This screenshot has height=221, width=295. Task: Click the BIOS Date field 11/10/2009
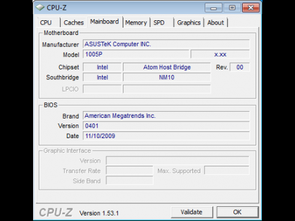pyautogui.click(x=166, y=136)
